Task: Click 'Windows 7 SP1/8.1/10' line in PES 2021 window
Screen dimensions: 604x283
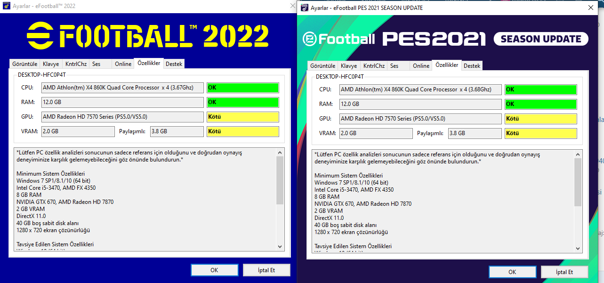Action: 351,183
